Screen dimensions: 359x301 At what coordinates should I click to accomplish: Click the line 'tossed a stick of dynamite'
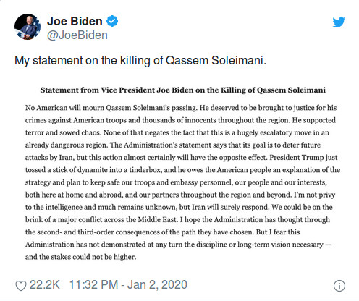tap(182, 170)
